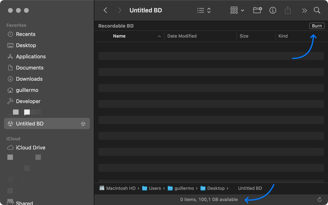The width and height of the screenshot is (328, 205).
Task: Click the Share toolbar icon
Action: 288,10
